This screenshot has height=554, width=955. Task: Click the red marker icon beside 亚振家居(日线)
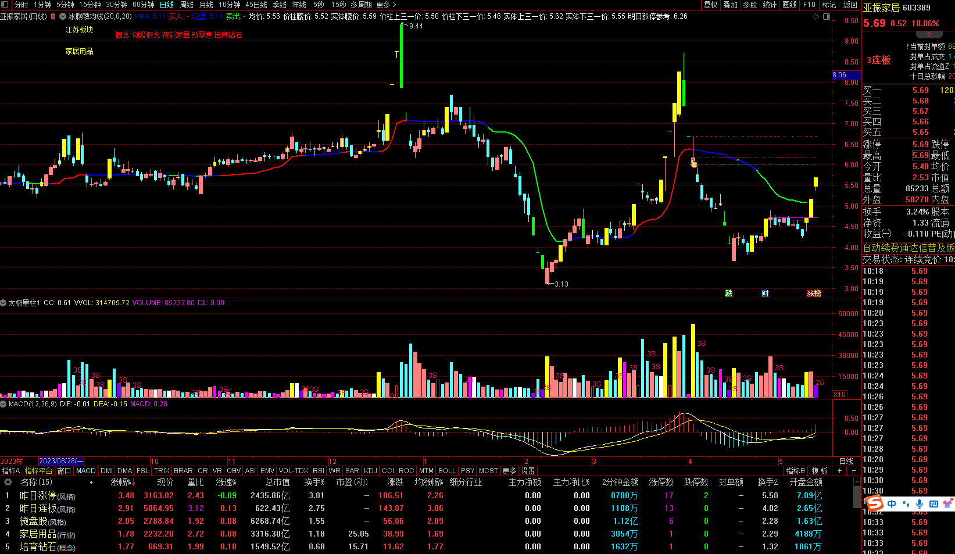coord(52,17)
